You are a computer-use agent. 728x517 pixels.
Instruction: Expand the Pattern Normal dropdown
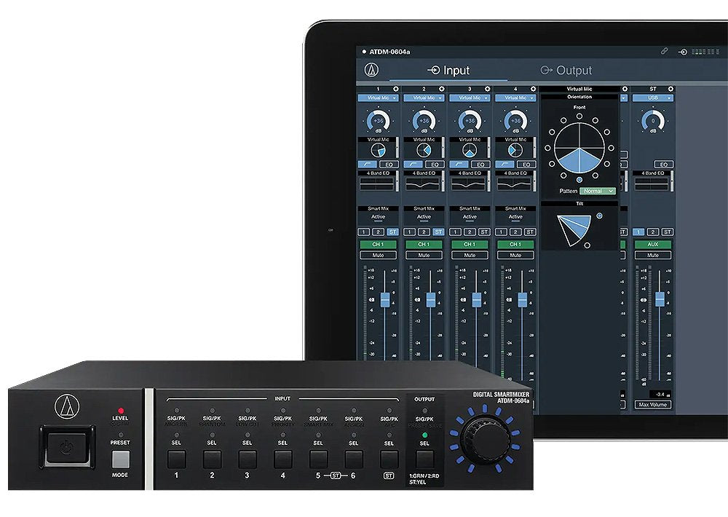click(597, 191)
